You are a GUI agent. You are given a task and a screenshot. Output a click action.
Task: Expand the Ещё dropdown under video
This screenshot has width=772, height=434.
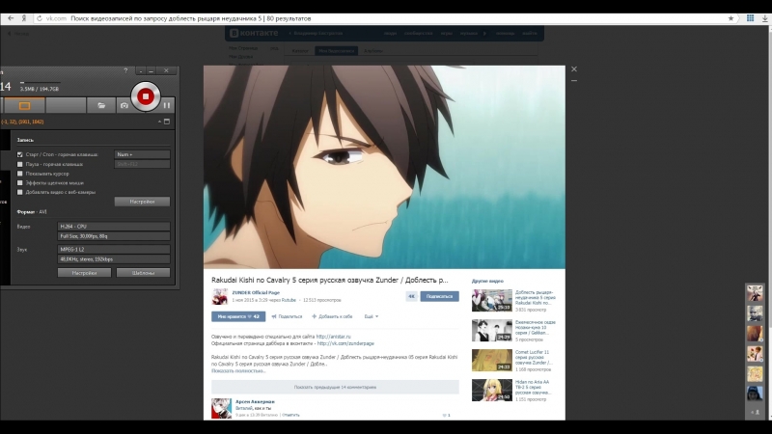pos(372,316)
